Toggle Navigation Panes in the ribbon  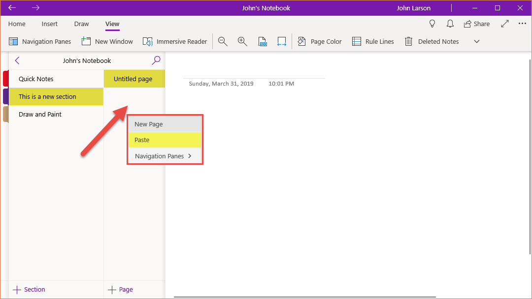(x=40, y=42)
